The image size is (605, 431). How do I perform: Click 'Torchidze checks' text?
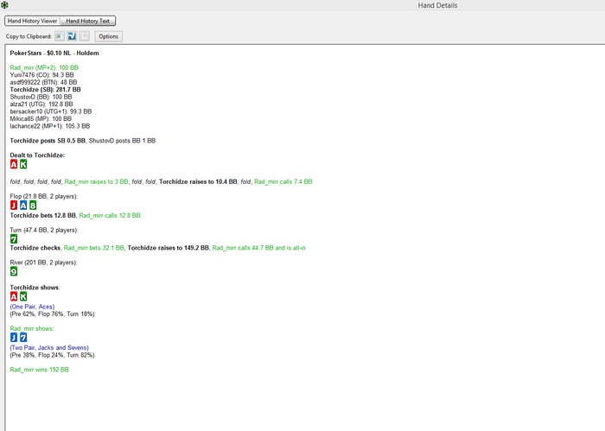pyautogui.click(x=35, y=248)
